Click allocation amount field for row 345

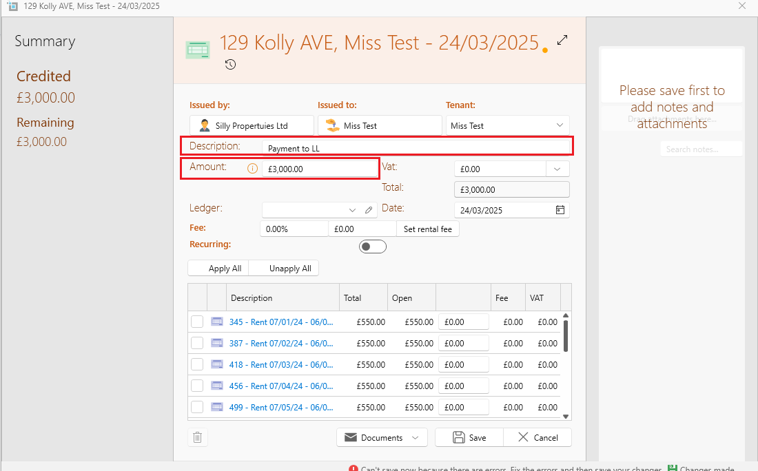click(x=464, y=322)
